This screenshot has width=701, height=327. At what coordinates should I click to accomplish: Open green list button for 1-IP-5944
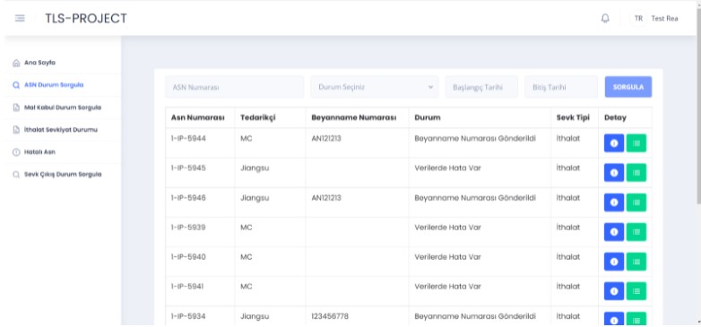[636, 143]
